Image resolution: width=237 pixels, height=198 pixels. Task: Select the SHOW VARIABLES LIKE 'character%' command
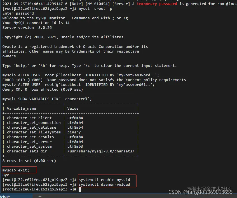(55, 99)
